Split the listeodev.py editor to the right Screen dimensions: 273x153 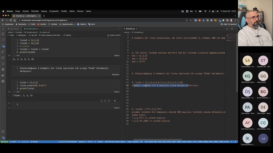[232, 29]
